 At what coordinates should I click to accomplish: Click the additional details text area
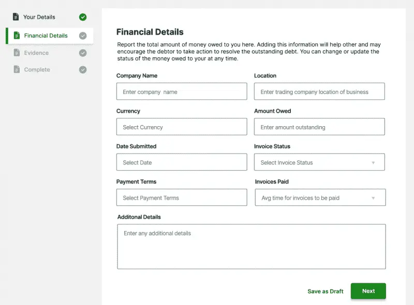[252, 247]
